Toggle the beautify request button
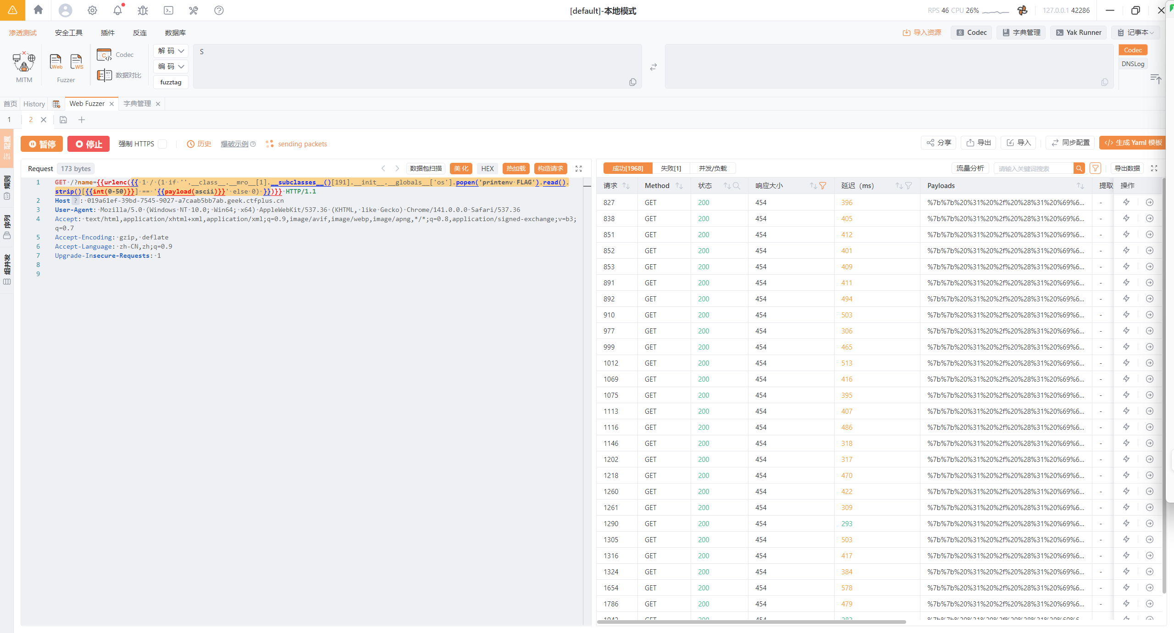 [461, 168]
